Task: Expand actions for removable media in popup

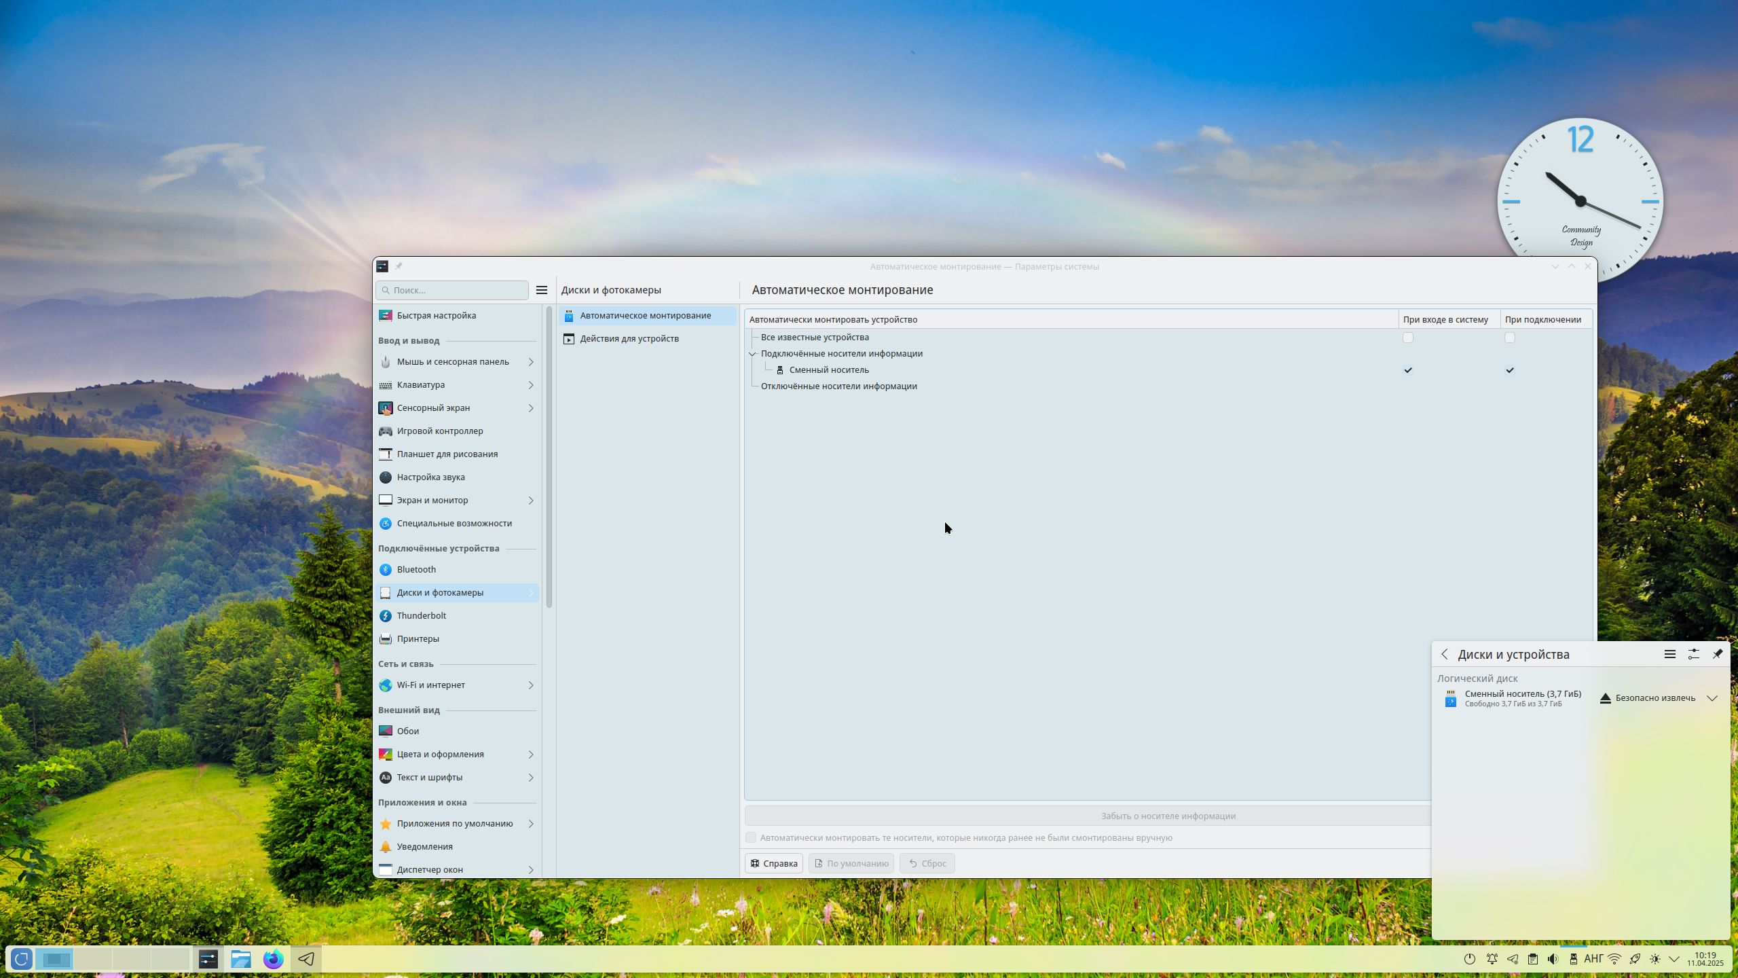Action: click(1712, 698)
